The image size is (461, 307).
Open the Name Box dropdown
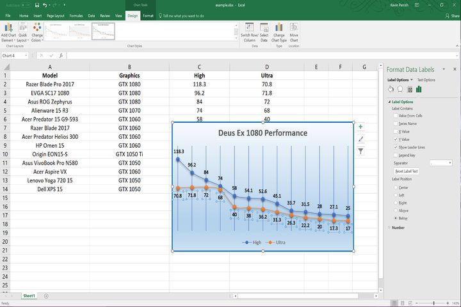point(26,56)
